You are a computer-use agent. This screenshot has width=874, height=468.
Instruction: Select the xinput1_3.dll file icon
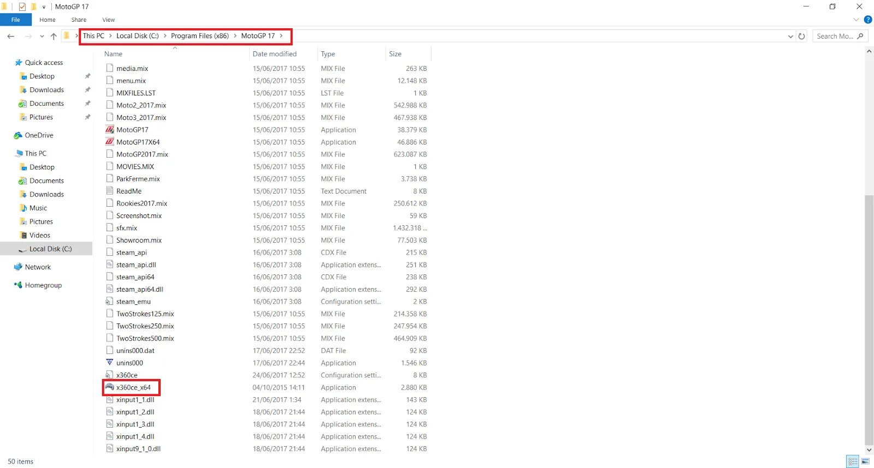(x=109, y=424)
